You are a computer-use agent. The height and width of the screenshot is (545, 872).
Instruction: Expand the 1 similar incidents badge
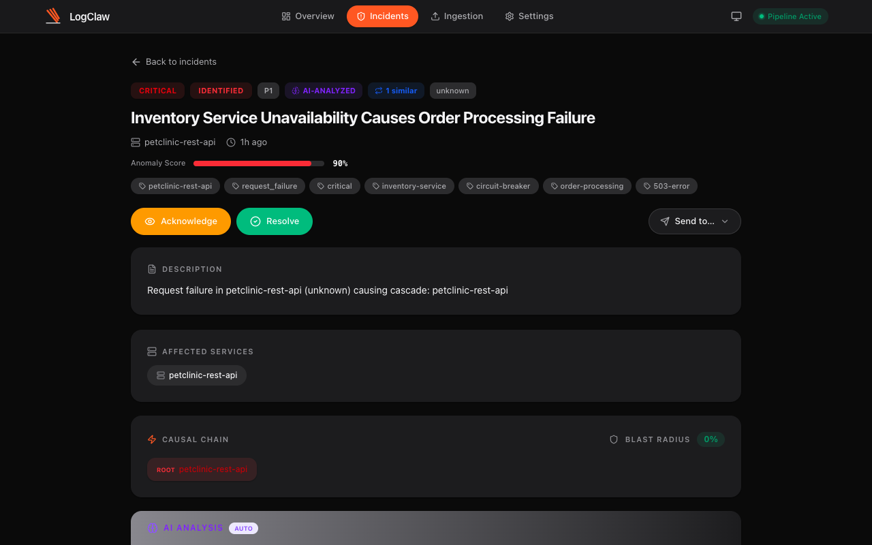396,91
